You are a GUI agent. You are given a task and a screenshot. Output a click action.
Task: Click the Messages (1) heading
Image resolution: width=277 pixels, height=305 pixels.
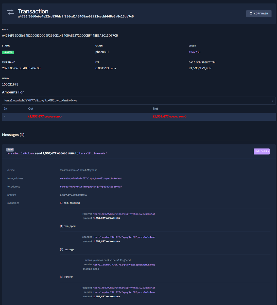[x=13, y=135]
